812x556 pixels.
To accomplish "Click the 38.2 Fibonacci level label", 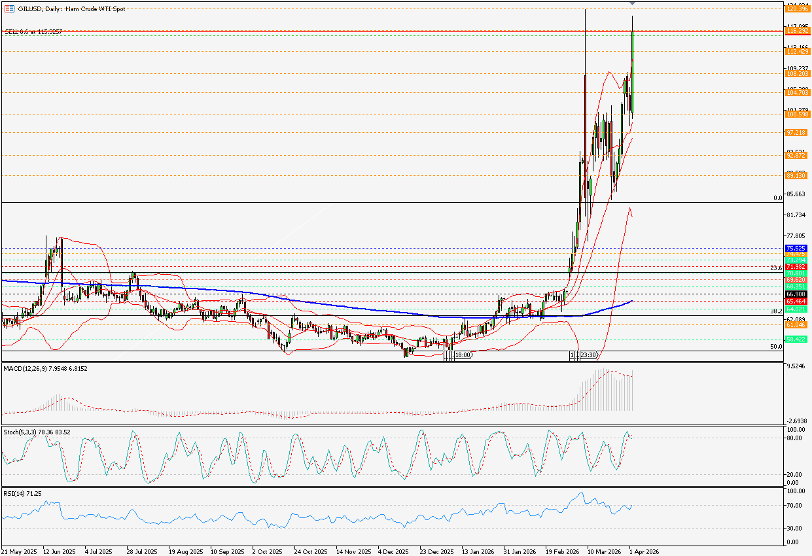I will click(x=777, y=311).
